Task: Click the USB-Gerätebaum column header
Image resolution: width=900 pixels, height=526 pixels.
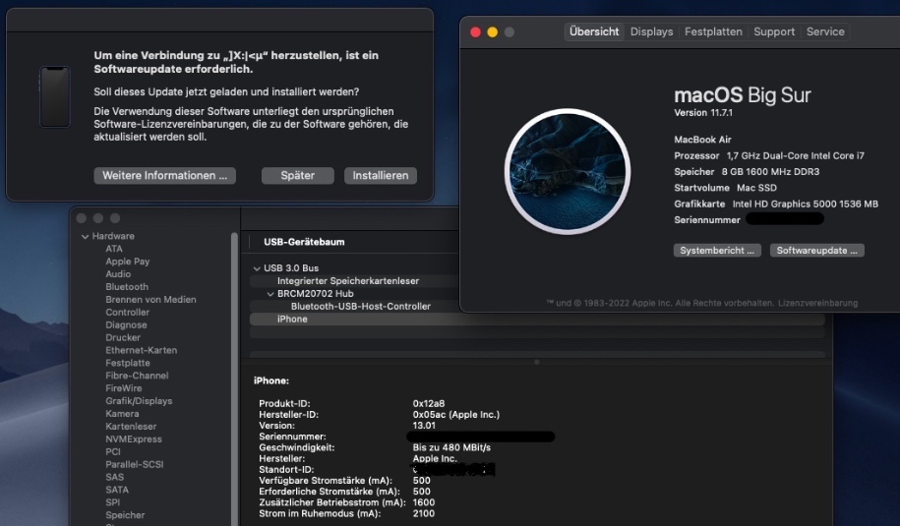Action: point(304,242)
